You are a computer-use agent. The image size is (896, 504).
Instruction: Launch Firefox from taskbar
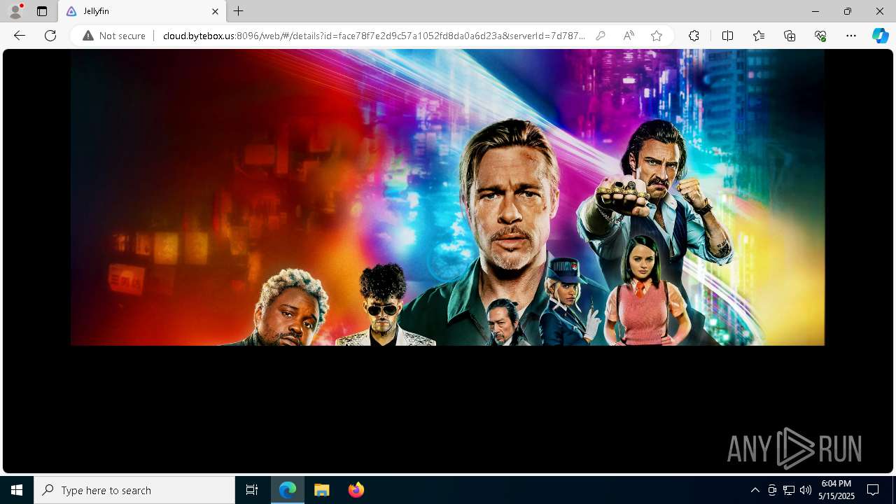pos(356,490)
